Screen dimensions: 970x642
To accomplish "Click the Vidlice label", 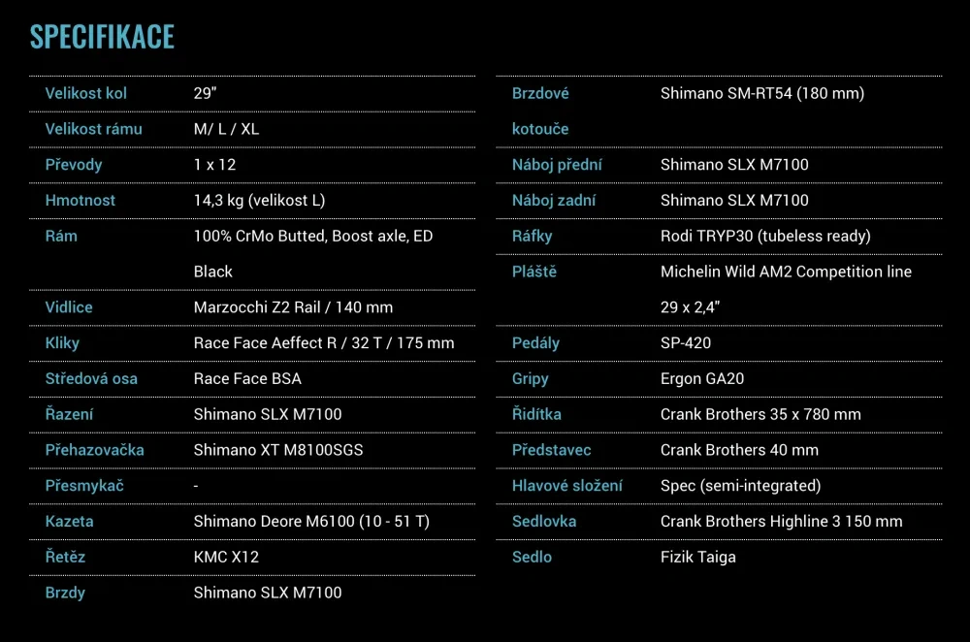I will pos(69,306).
